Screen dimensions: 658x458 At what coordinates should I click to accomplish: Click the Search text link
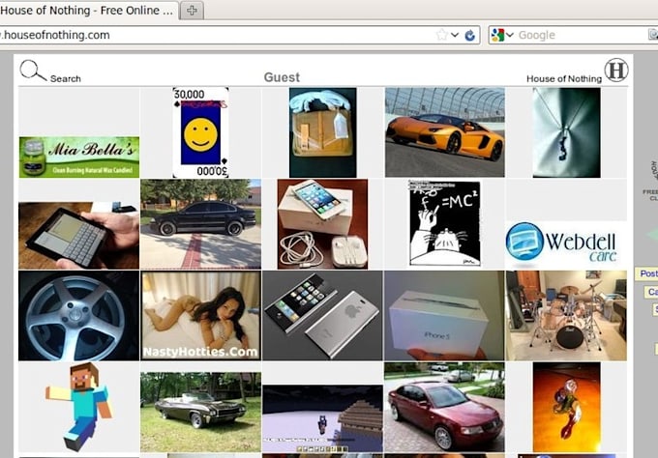coord(66,79)
